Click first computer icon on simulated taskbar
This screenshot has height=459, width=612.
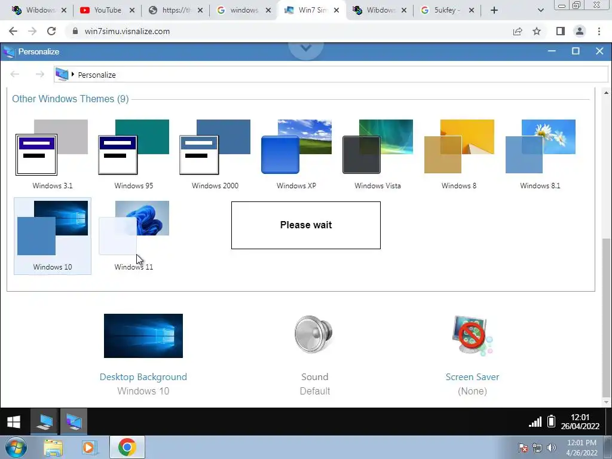click(44, 422)
